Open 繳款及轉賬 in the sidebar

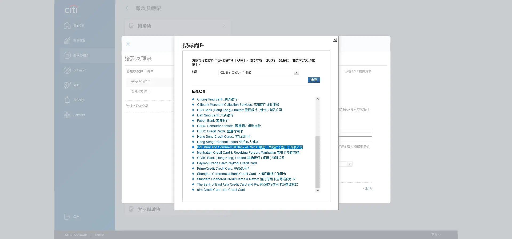pos(81,55)
